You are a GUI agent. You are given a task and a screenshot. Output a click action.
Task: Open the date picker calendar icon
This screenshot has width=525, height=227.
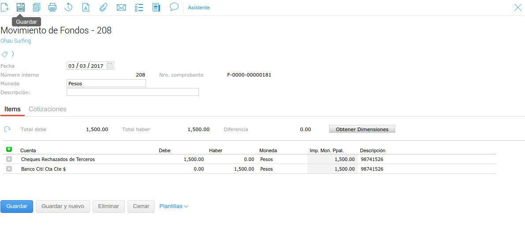click(110, 66)
